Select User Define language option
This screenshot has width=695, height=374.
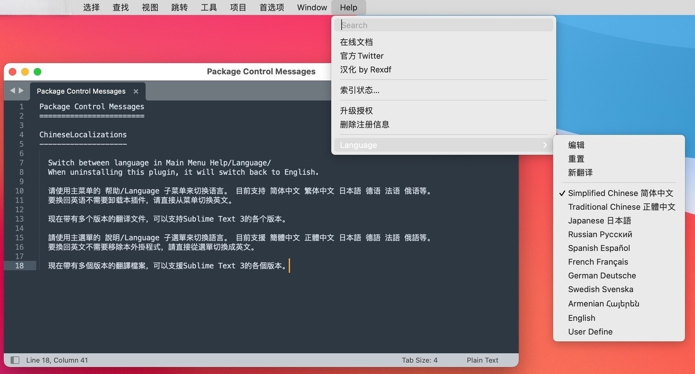coord(619,332)
